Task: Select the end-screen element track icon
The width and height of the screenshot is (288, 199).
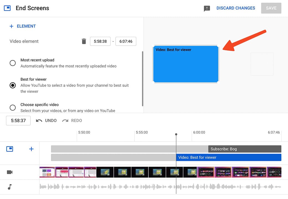Action: (9, 149)
